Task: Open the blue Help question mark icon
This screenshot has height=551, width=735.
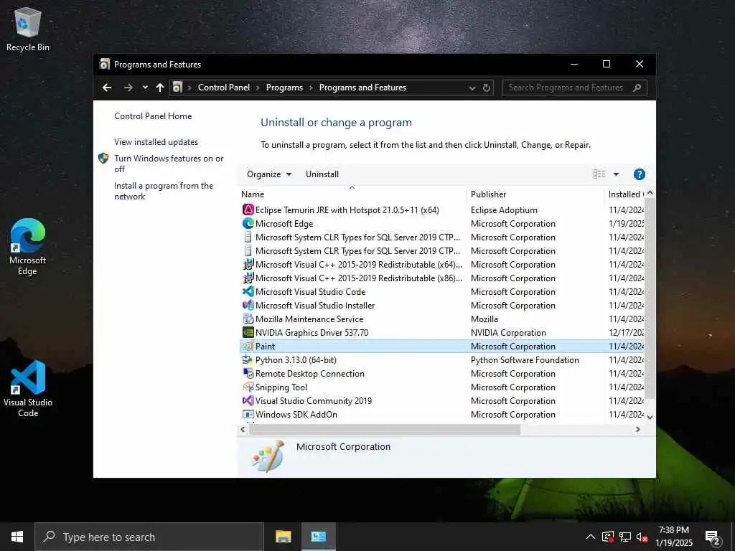Action: tap(639, 174)
